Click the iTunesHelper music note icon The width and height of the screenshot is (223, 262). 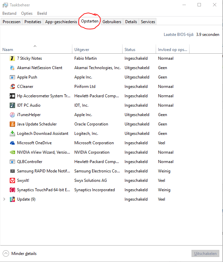(x=12, y=115)
